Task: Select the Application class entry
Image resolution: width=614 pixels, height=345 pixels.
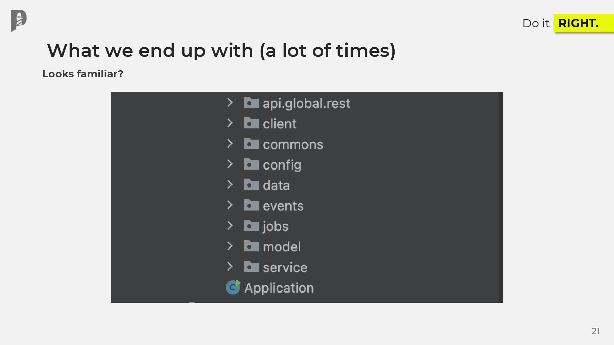Action: 279,288
